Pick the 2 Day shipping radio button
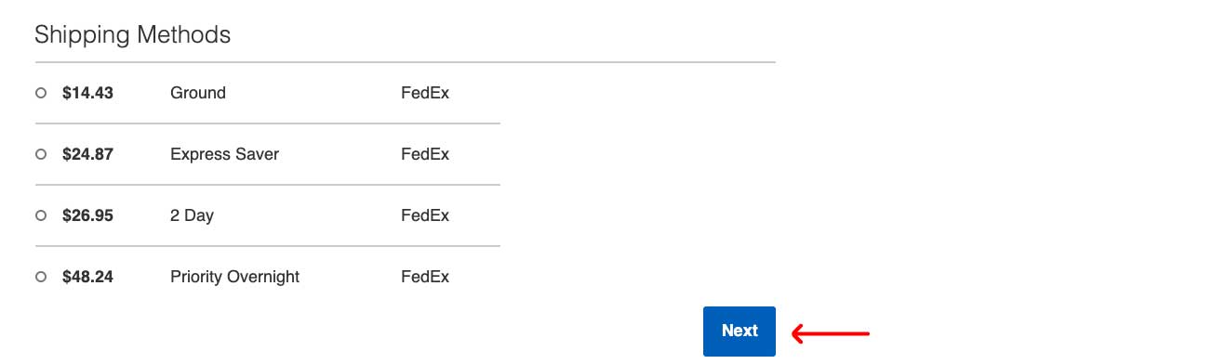The height and width of the screenshot is (364, 1213). click(x=41, y=215)
